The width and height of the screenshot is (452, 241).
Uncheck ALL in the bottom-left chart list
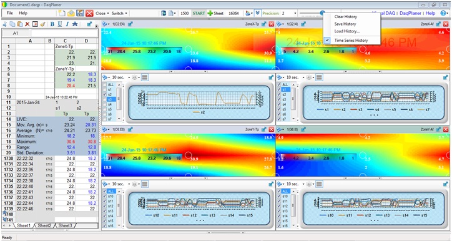(x=105, y=192)
